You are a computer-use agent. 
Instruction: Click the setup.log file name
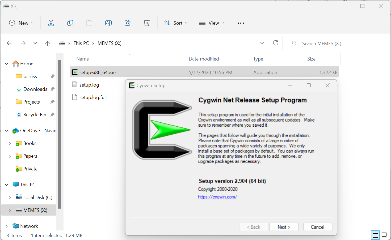coord(89,85)
